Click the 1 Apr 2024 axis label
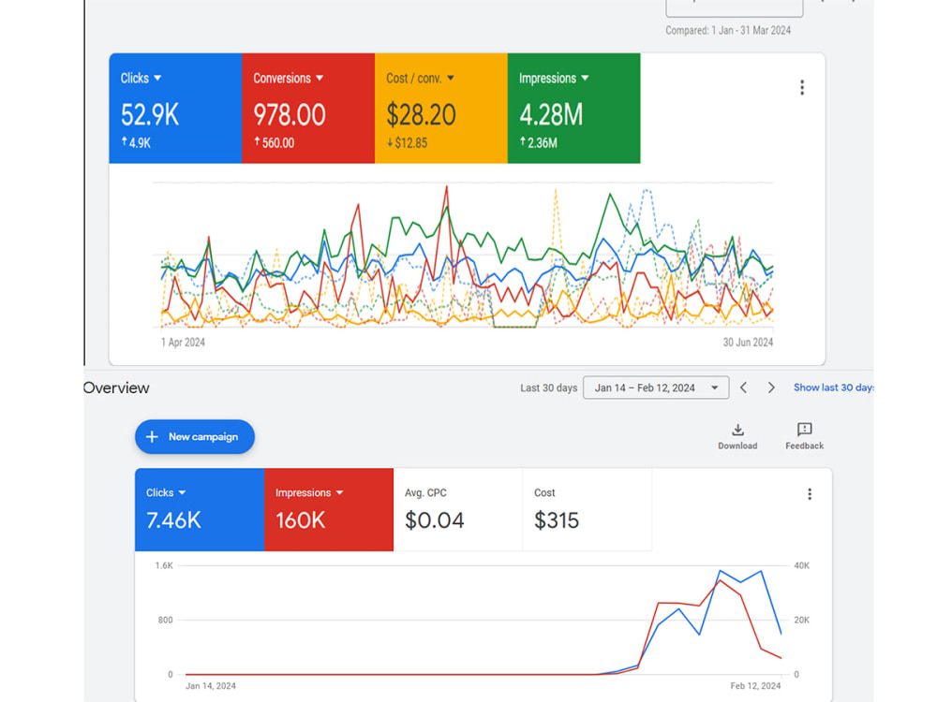 pyautogui.click(x=183, y=342)
